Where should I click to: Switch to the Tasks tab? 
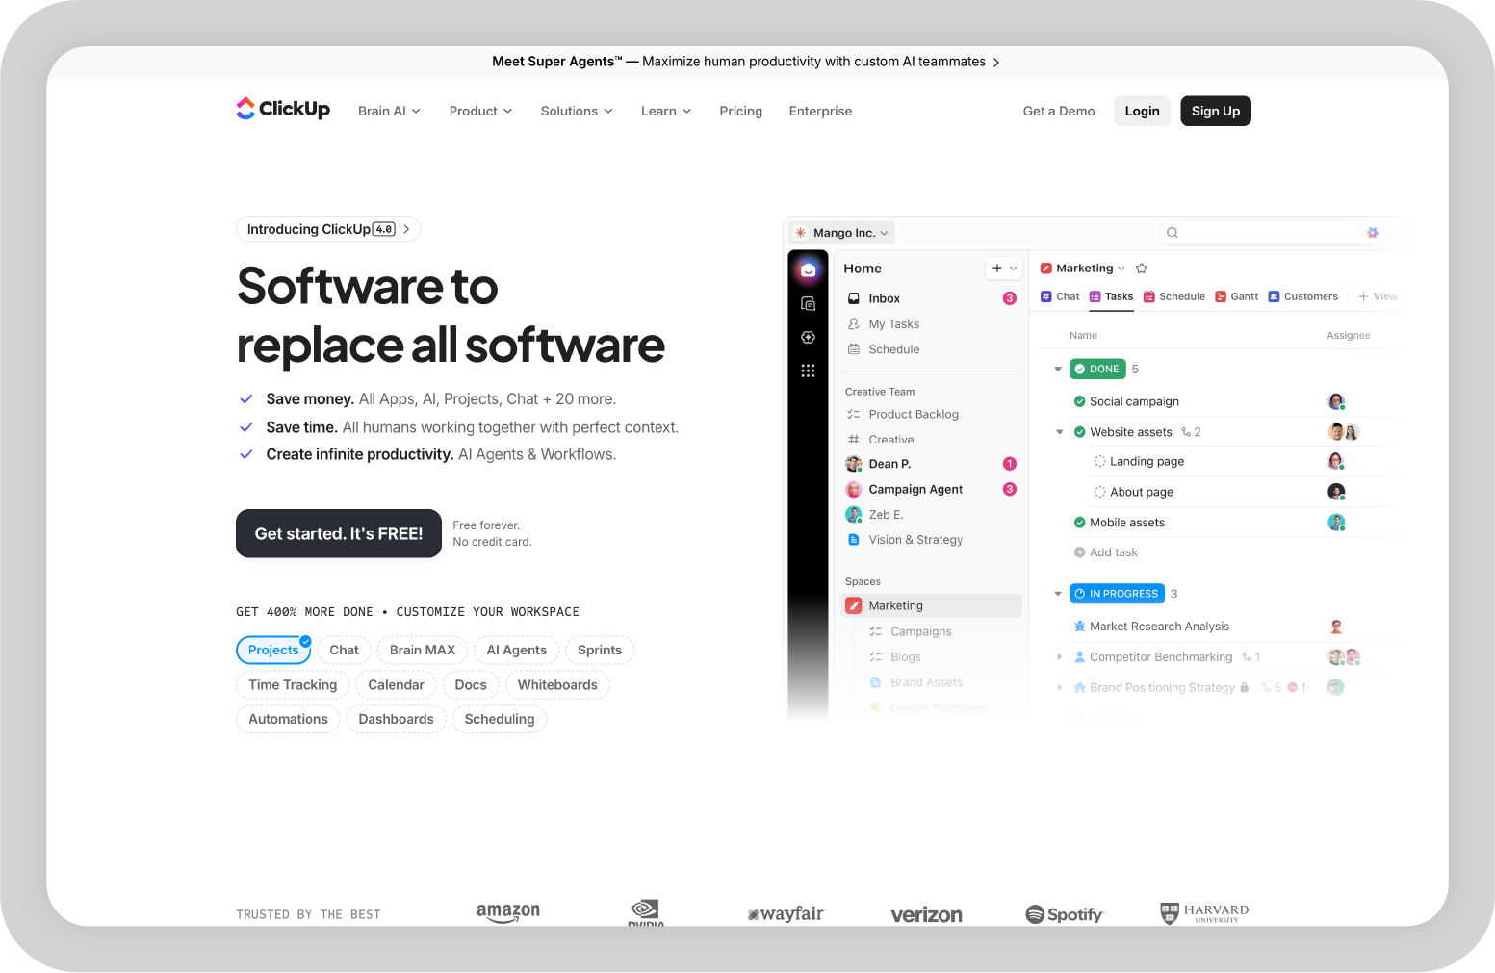click(x=1111, y=296)
